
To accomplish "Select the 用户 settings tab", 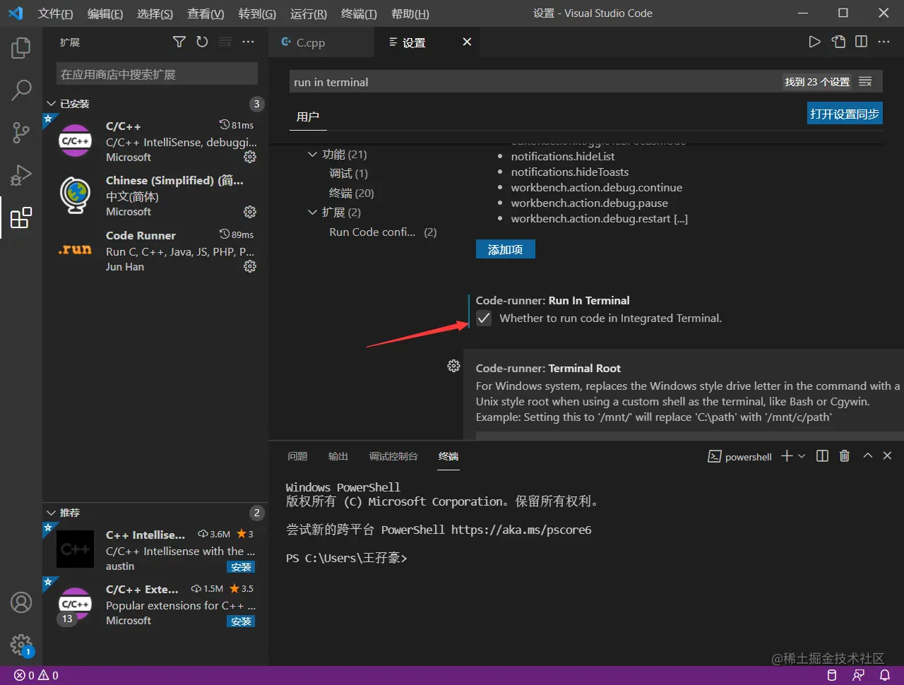I will [308, 117].
